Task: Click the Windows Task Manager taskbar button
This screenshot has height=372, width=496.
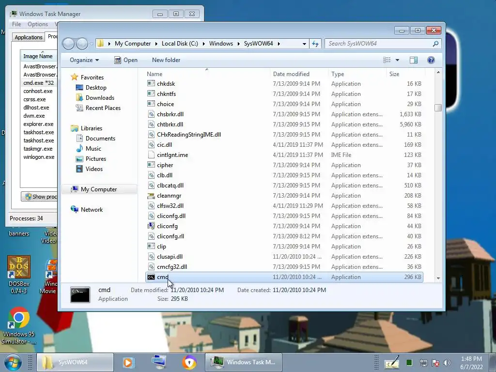Action: tap(244, 362)
